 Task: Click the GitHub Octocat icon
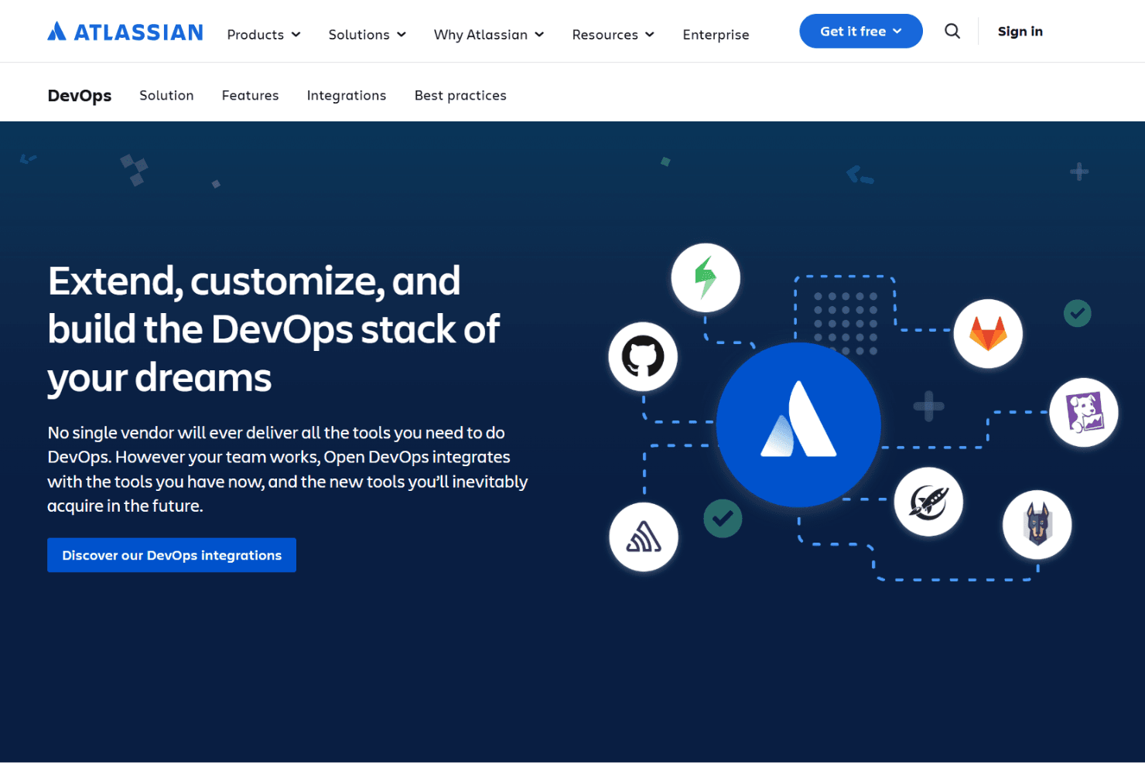643,357
